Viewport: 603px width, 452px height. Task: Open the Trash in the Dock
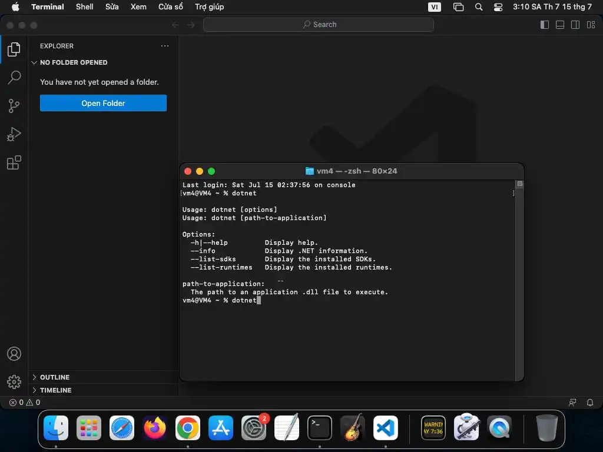click(546, 428)
